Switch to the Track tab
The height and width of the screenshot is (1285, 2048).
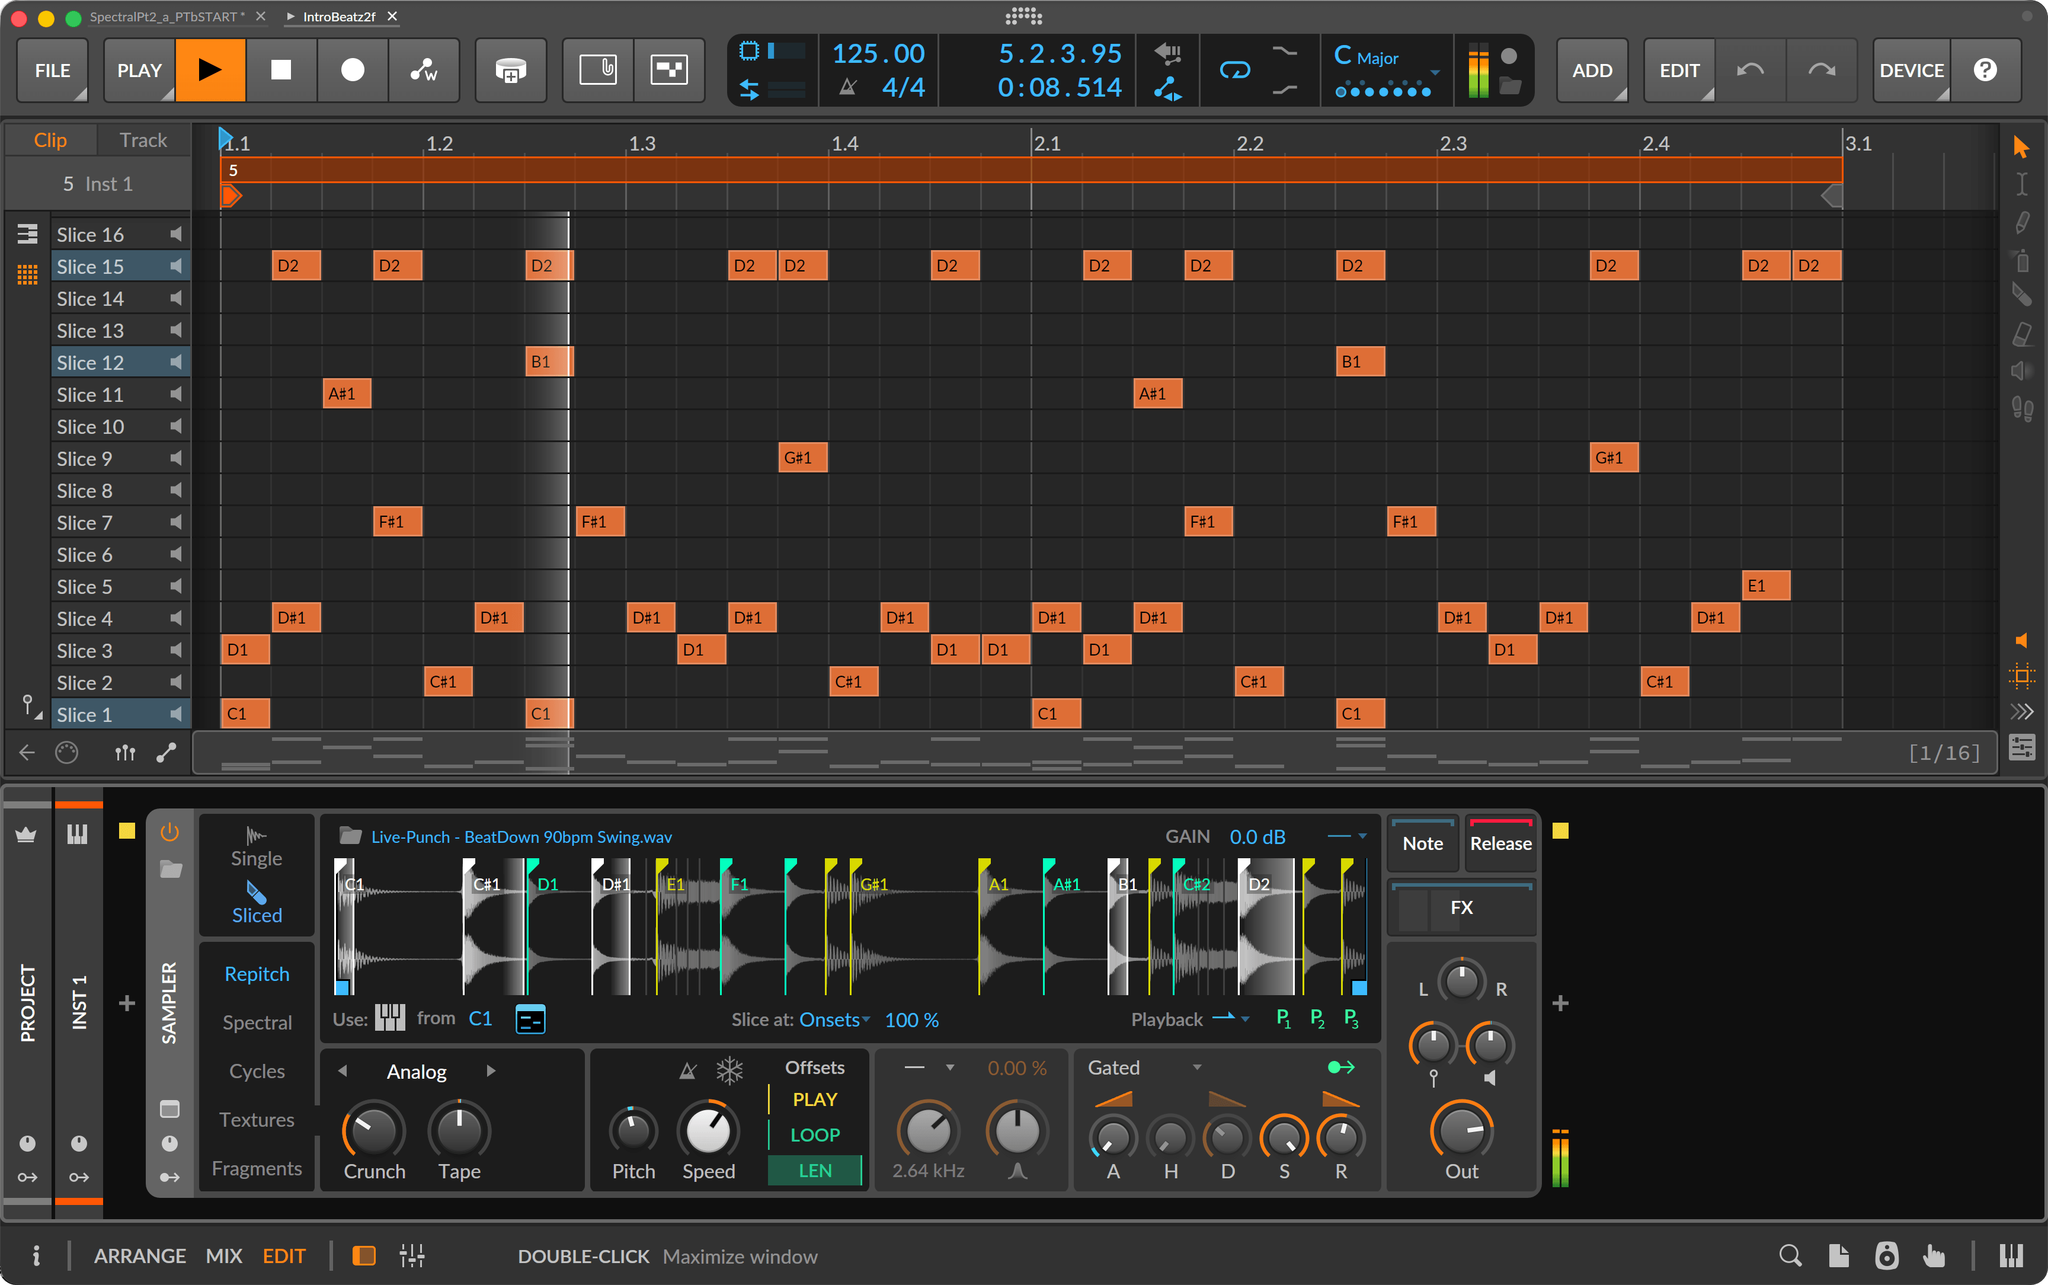143,140
